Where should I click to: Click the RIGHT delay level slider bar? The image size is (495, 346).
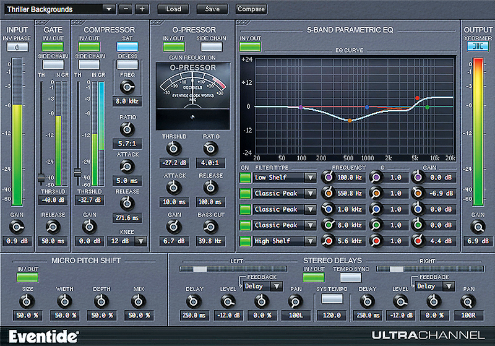pos(430,269)
